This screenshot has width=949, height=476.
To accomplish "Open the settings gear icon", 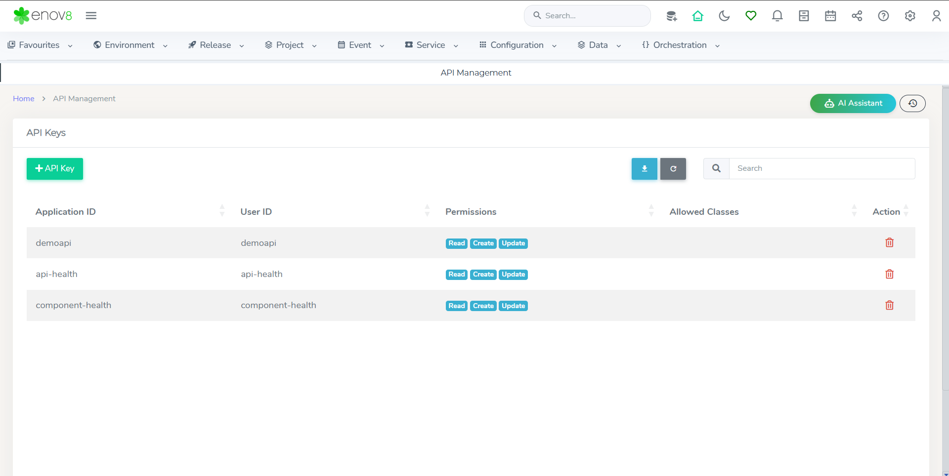I will [x=909, y=16].
